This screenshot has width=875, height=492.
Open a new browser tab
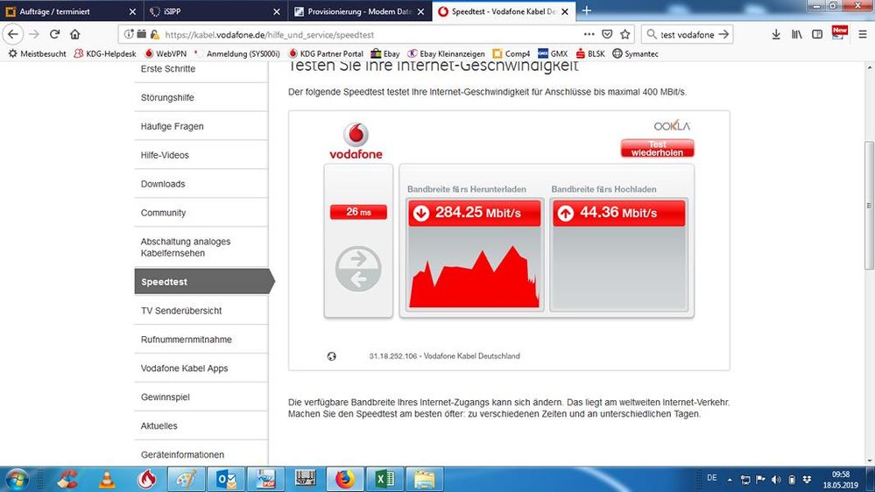[x=587, y=11]
